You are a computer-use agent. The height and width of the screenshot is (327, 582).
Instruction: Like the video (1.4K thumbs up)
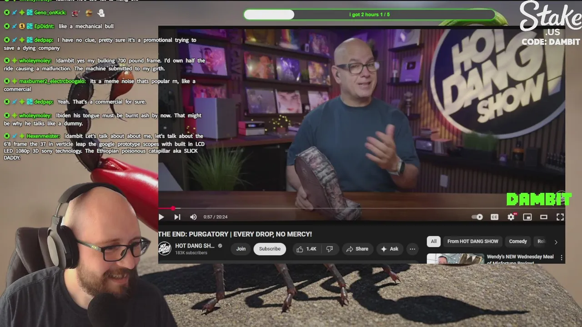coord(306,249)
